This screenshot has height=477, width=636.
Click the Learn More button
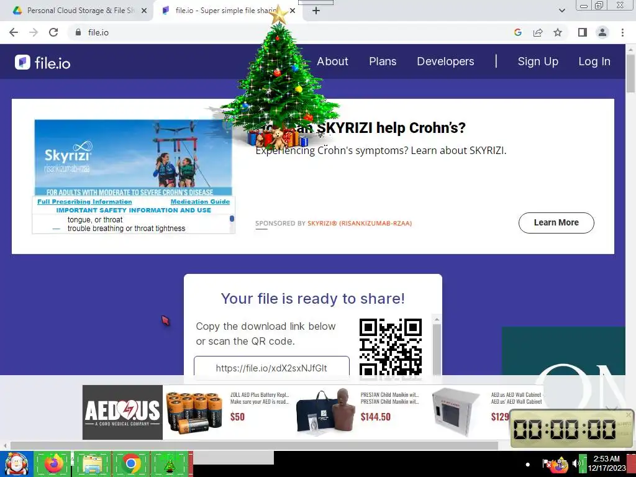(x=556, y=223)
